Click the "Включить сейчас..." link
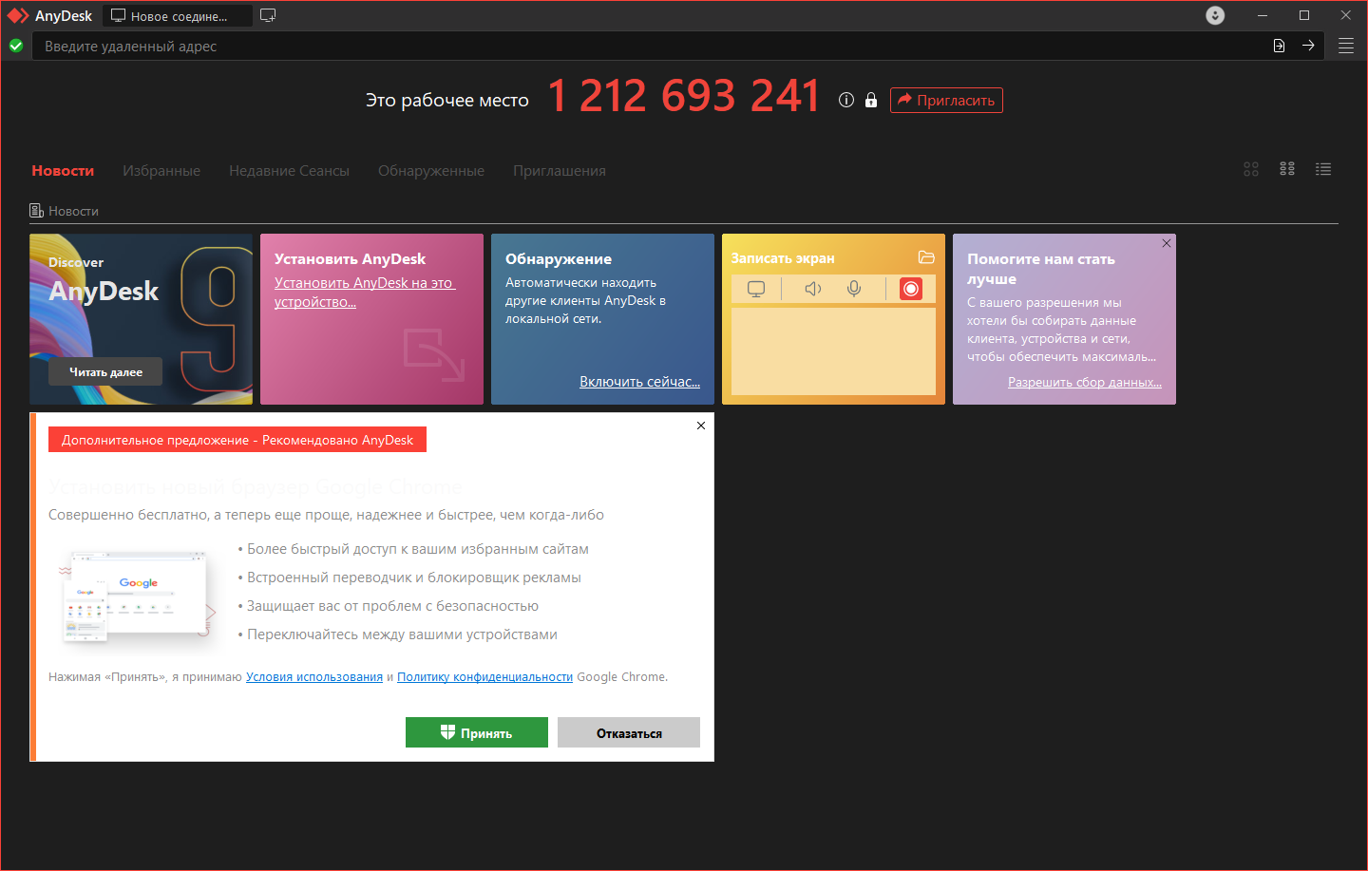Screen dimensions: 1368x871 (x=639, y=382)
